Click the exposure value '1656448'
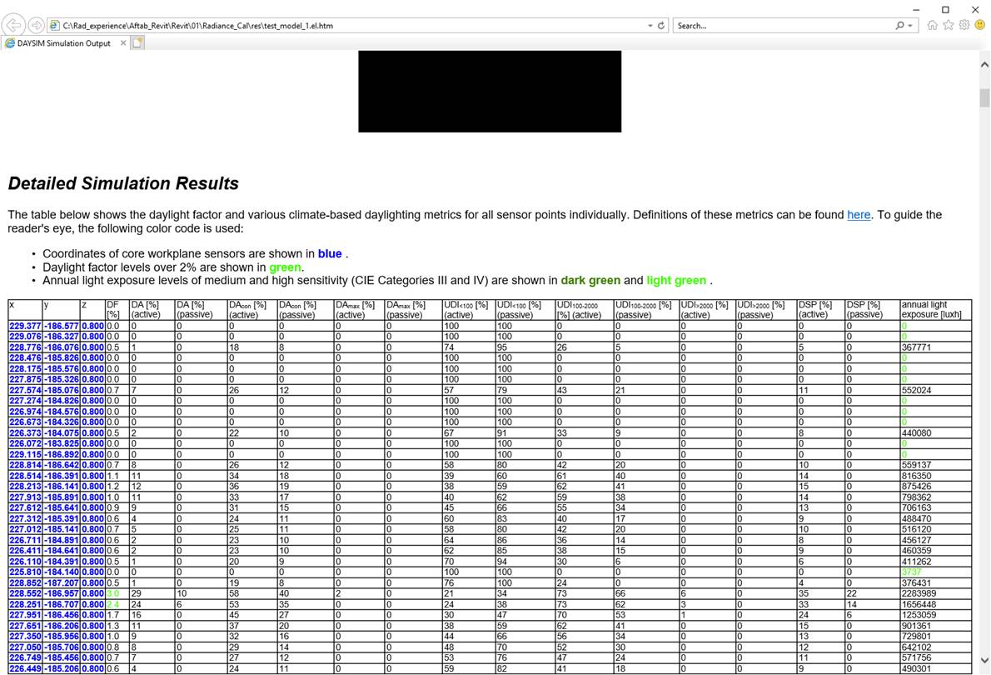 (919, 605)
